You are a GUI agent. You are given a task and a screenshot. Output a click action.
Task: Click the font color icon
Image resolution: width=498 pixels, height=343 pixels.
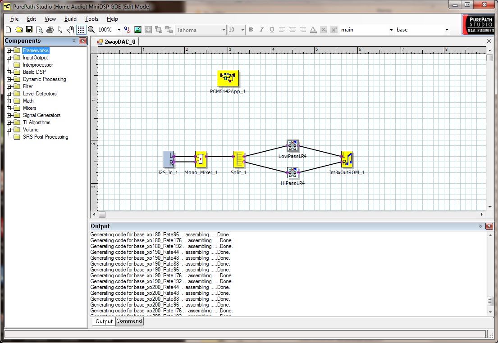click(313, 30)
